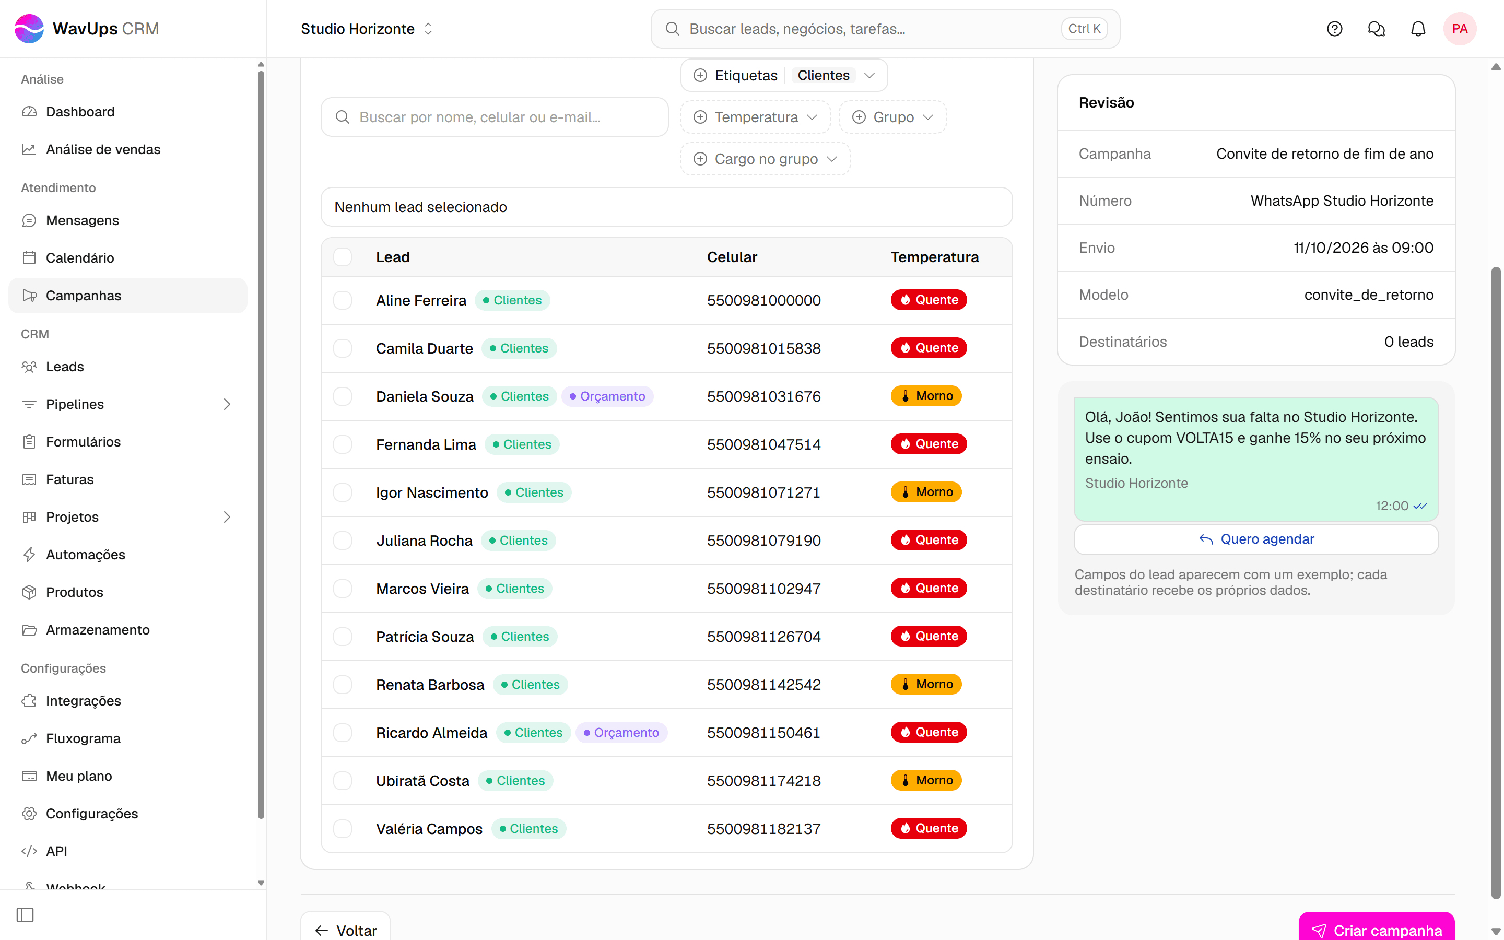Check the Fernanda Lima row checkbox
The image size is (1504, 940).
(x=343, y=444)
